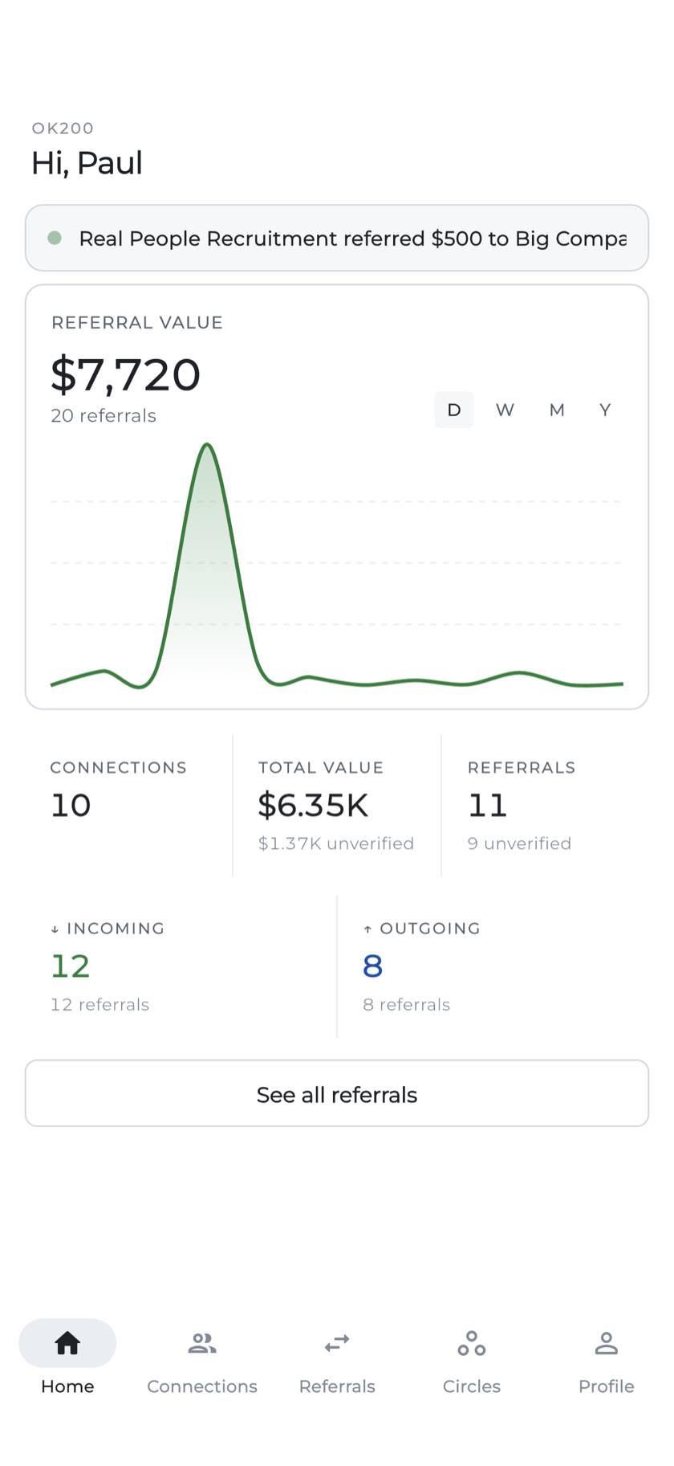Open Profile via the person icon
This screenshot has width=674, height=1466.
[607, 1342]
